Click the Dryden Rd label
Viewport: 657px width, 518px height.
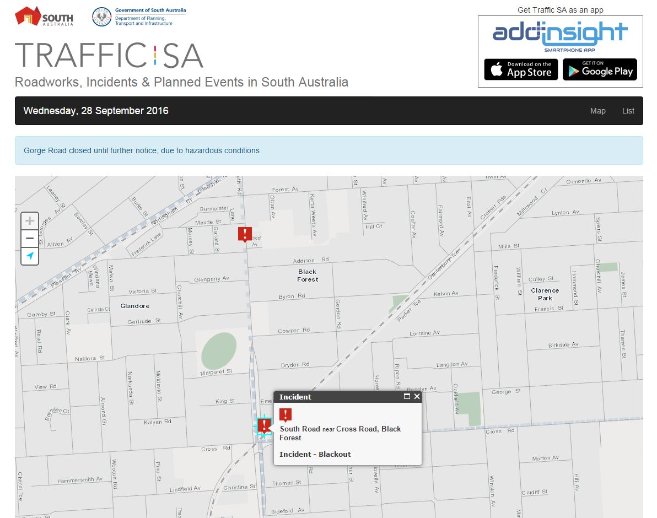tap(295, 365)
